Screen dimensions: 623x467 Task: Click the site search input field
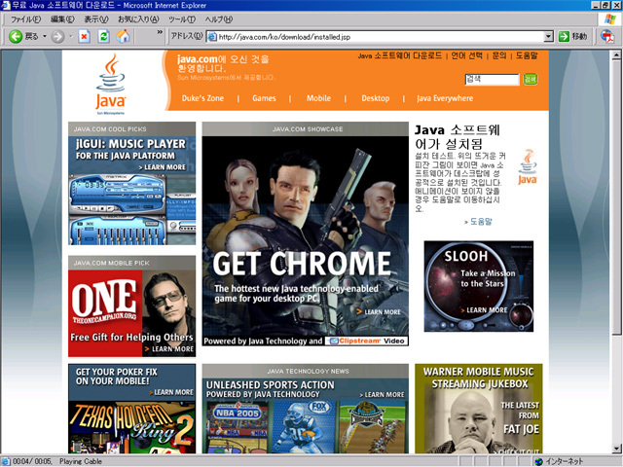click(x=492, y=80)
